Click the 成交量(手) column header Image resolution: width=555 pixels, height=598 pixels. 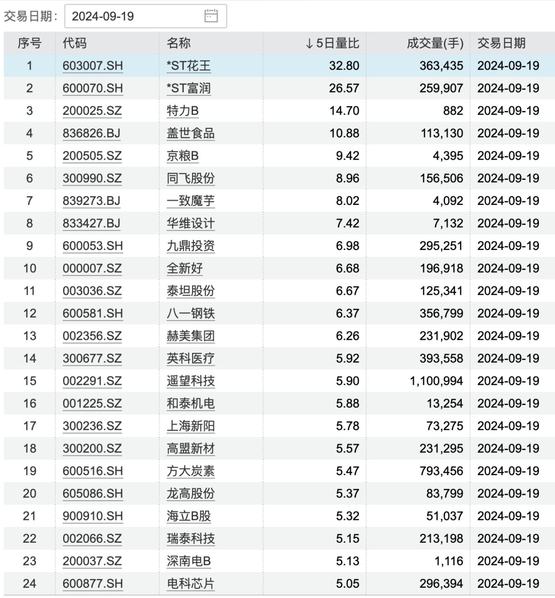(x=435, y=43)
